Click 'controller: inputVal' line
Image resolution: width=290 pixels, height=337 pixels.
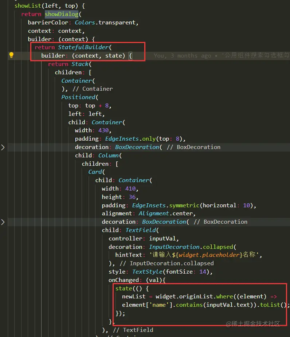[144, 239]
